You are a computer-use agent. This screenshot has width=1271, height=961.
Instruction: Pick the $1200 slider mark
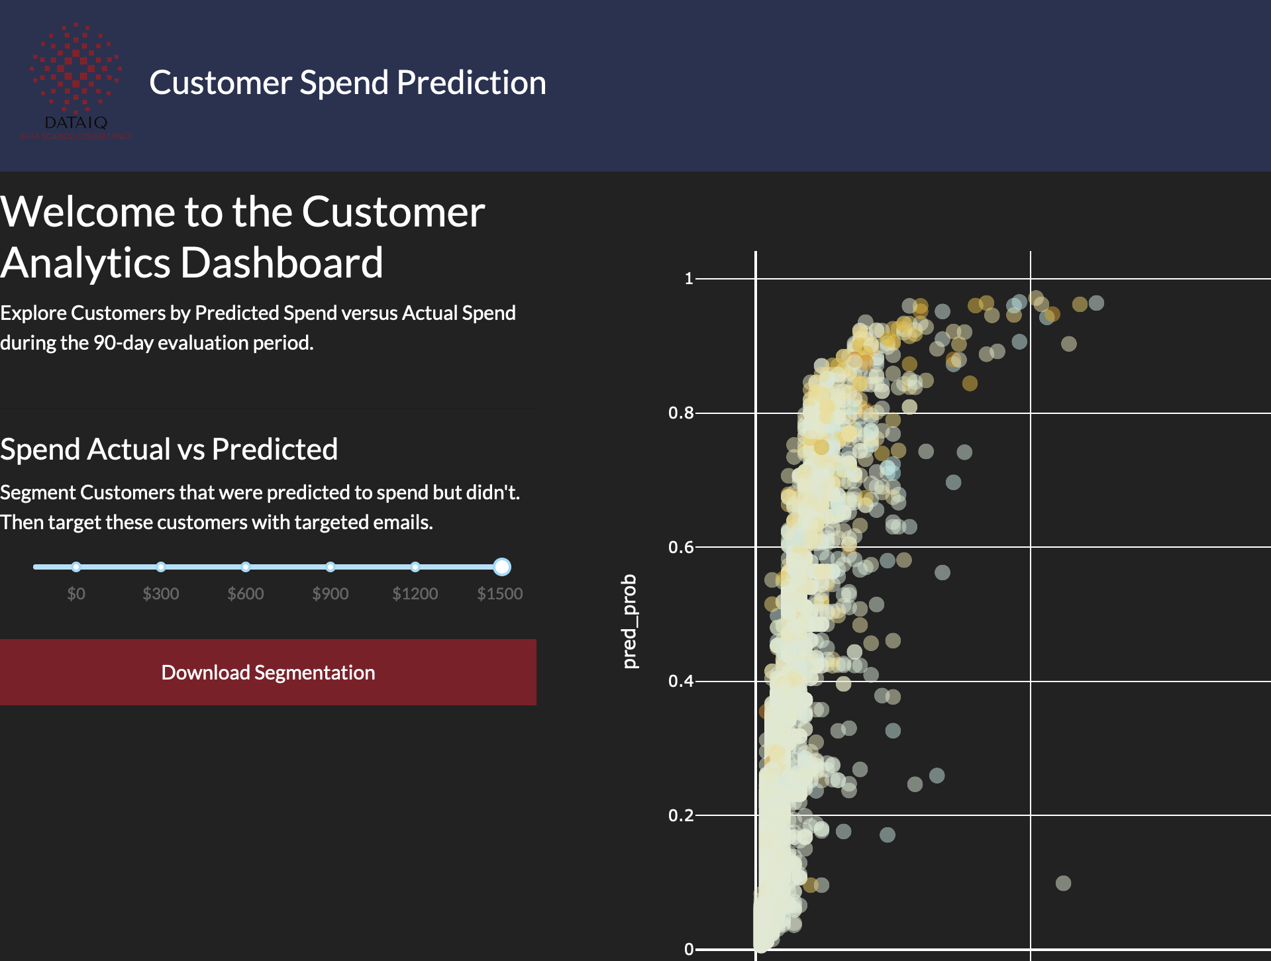[415, 567]
